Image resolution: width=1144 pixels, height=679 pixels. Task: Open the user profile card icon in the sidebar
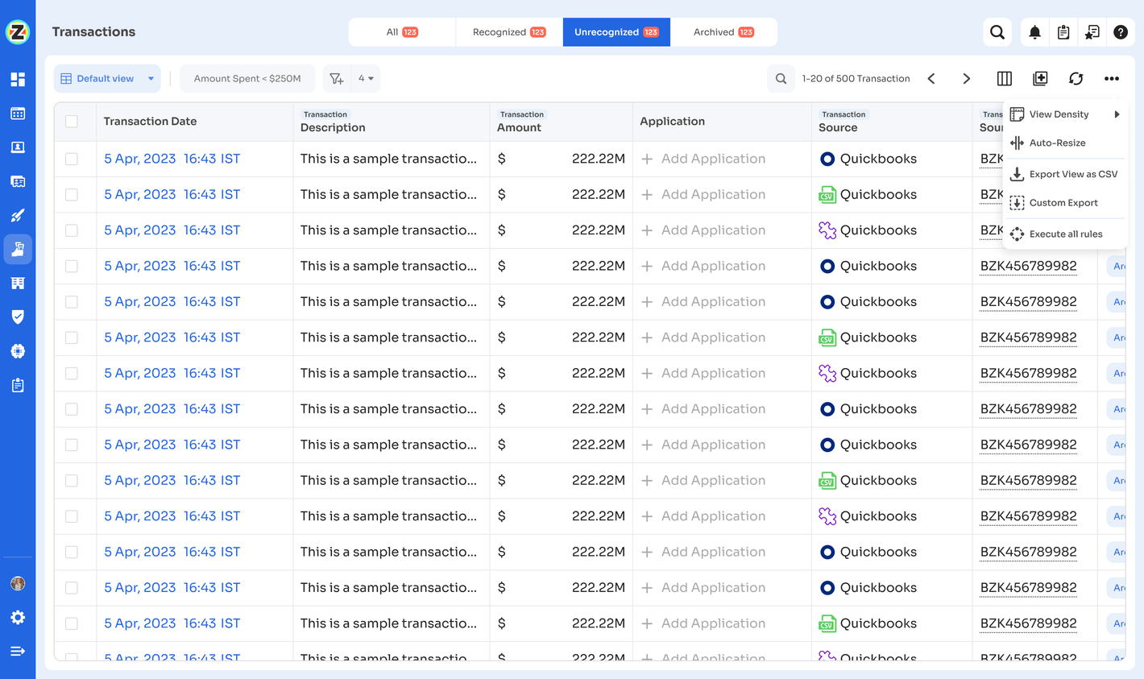pyautogui.click(x=18, y=147)
